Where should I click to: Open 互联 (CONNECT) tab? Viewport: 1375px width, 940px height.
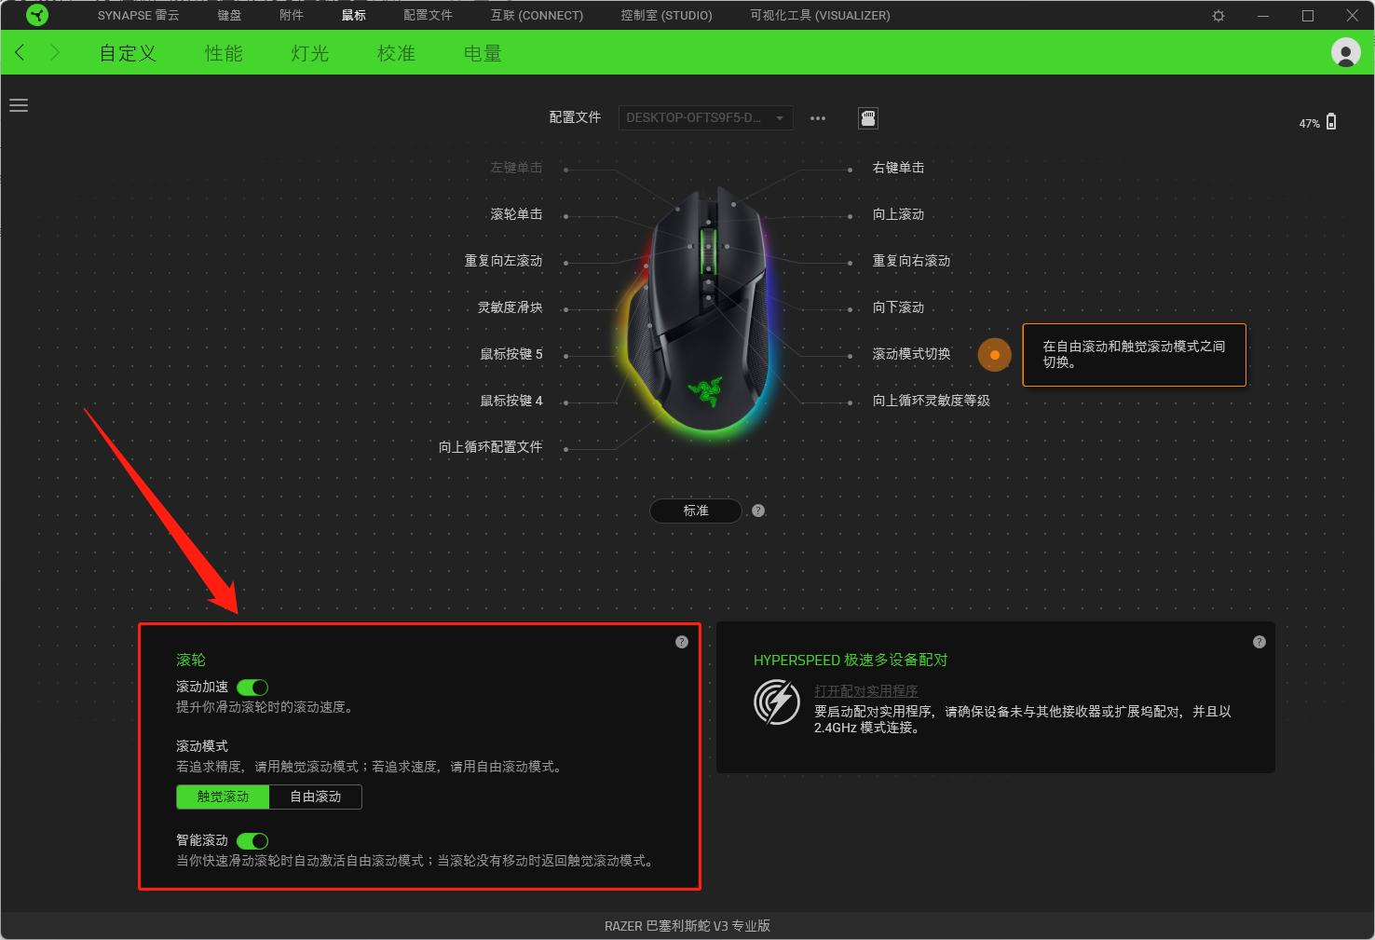[538, 16]
